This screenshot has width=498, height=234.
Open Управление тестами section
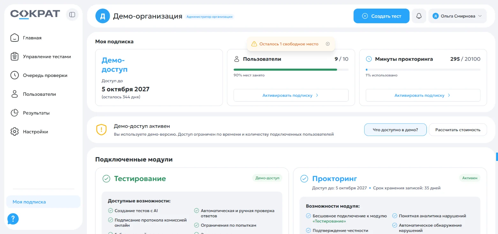point(47,57)
